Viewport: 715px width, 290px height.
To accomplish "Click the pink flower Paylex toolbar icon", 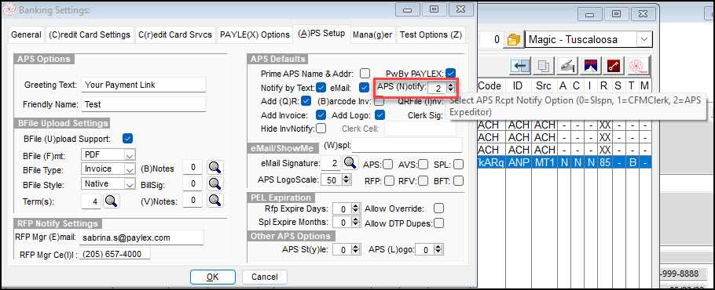I will pos(638,66).
